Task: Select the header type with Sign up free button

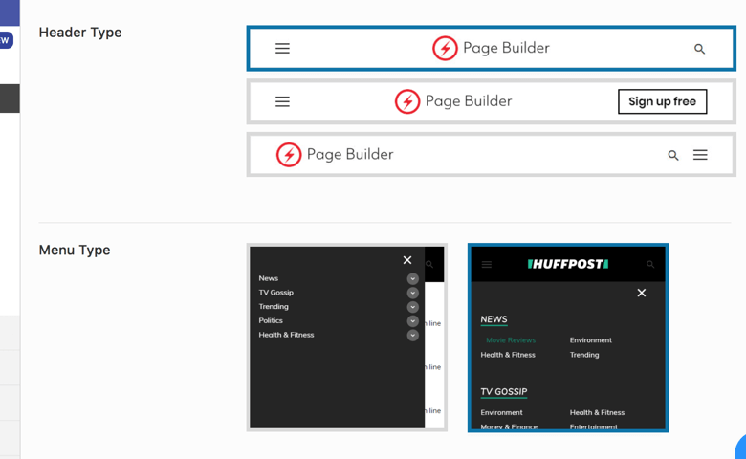Action: pyautogui.click(x=491, y=101)
